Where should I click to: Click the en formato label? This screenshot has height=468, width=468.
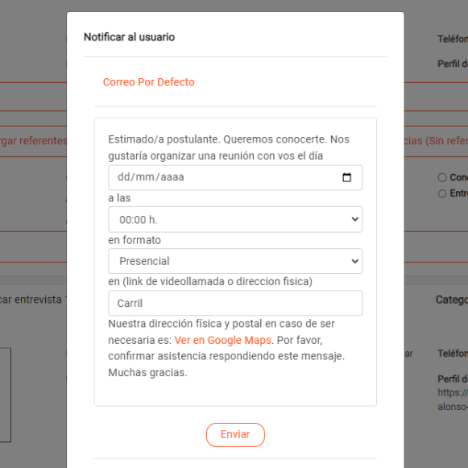click(x=135, y=240)
